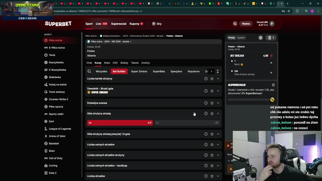Switch to Tabela tab
Screen dimensions: 322x181
point(135,63)
